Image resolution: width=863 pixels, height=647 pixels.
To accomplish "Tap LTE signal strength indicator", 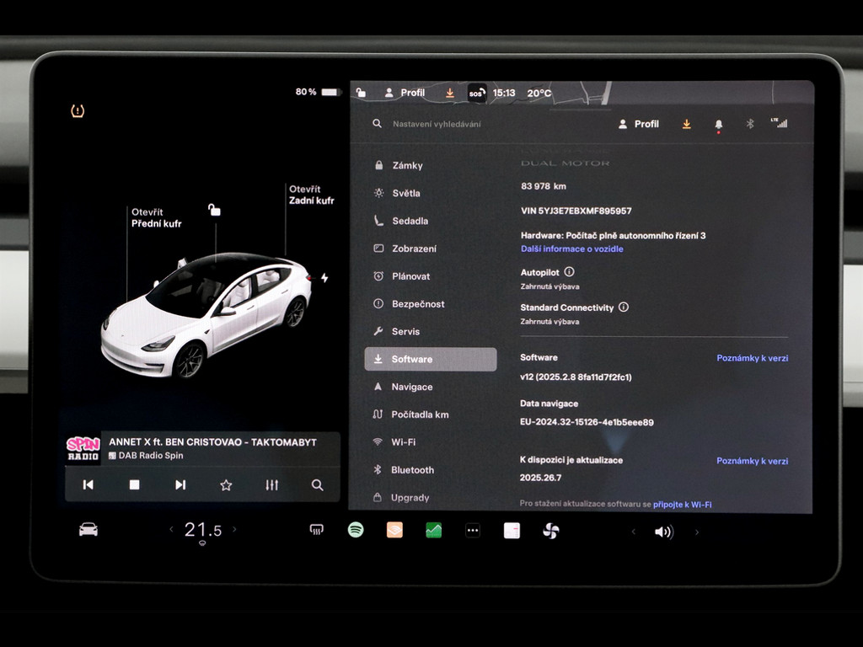I will [x=779, y=123].
